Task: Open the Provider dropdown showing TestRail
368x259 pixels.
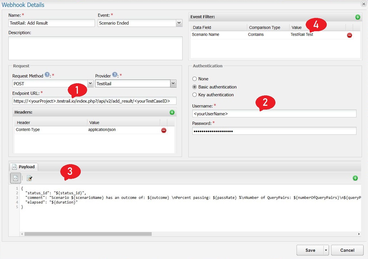Action: [172, 83]
